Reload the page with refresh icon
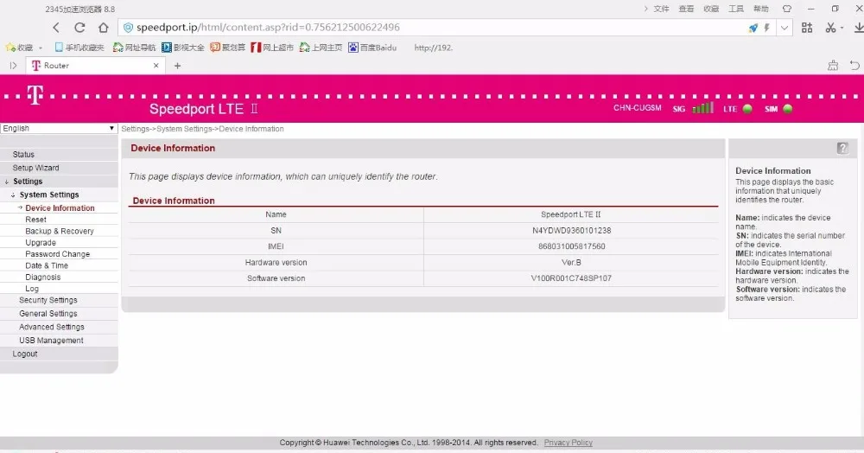 pos(79,28)
